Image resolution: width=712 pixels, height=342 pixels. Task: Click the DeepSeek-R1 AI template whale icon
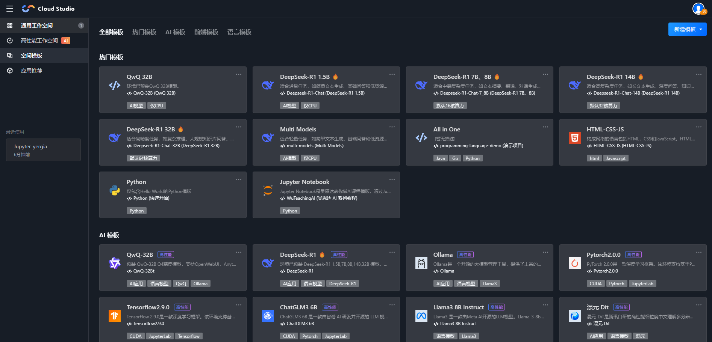coord(268,263)
